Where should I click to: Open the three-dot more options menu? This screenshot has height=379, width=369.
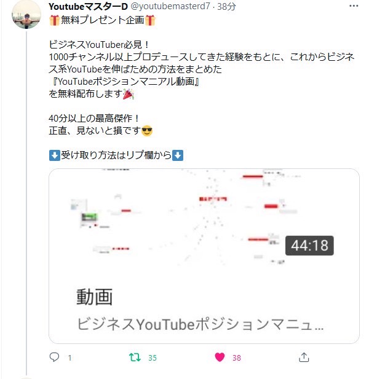click(x=354, y=6)
